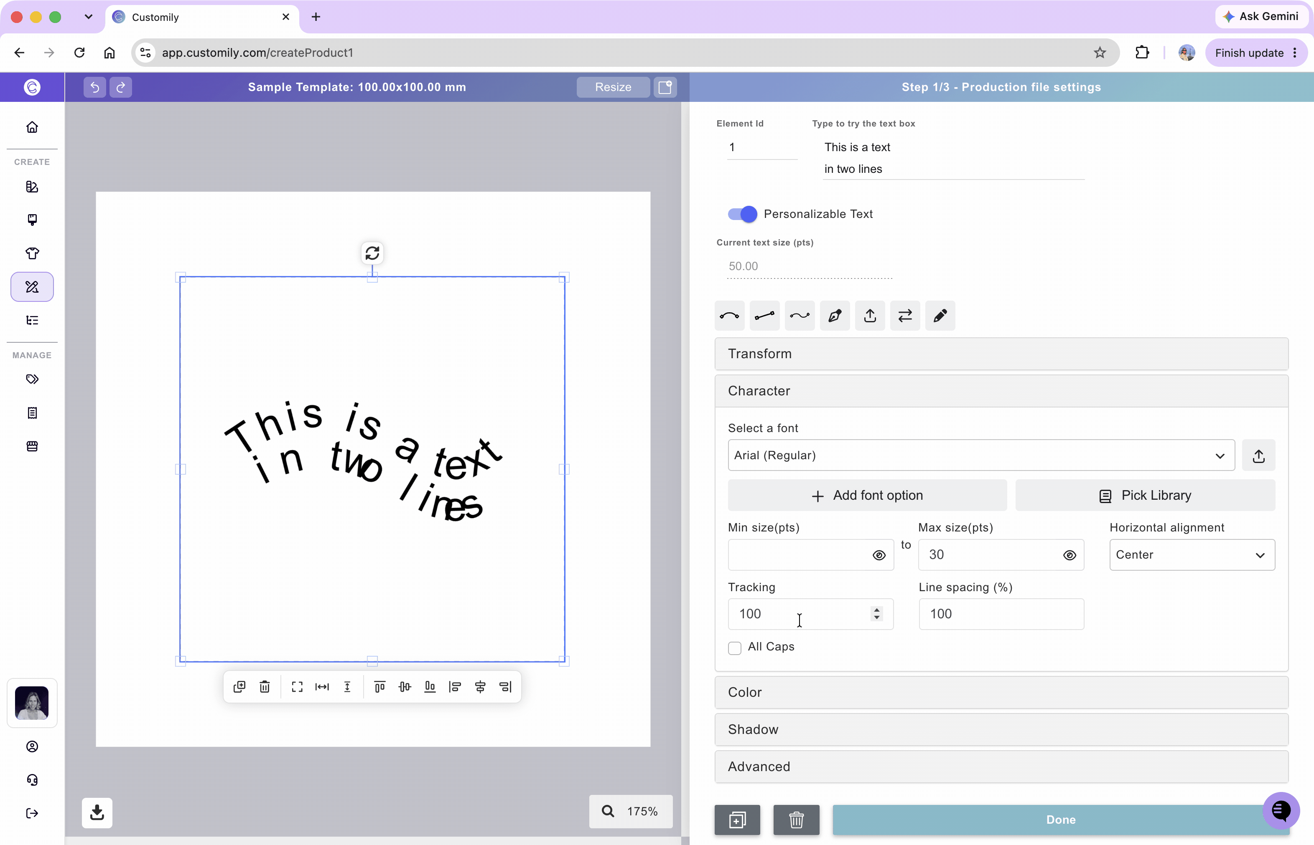
Task: Toggle the Personalizable Text switch
Action: pos(742,214)
